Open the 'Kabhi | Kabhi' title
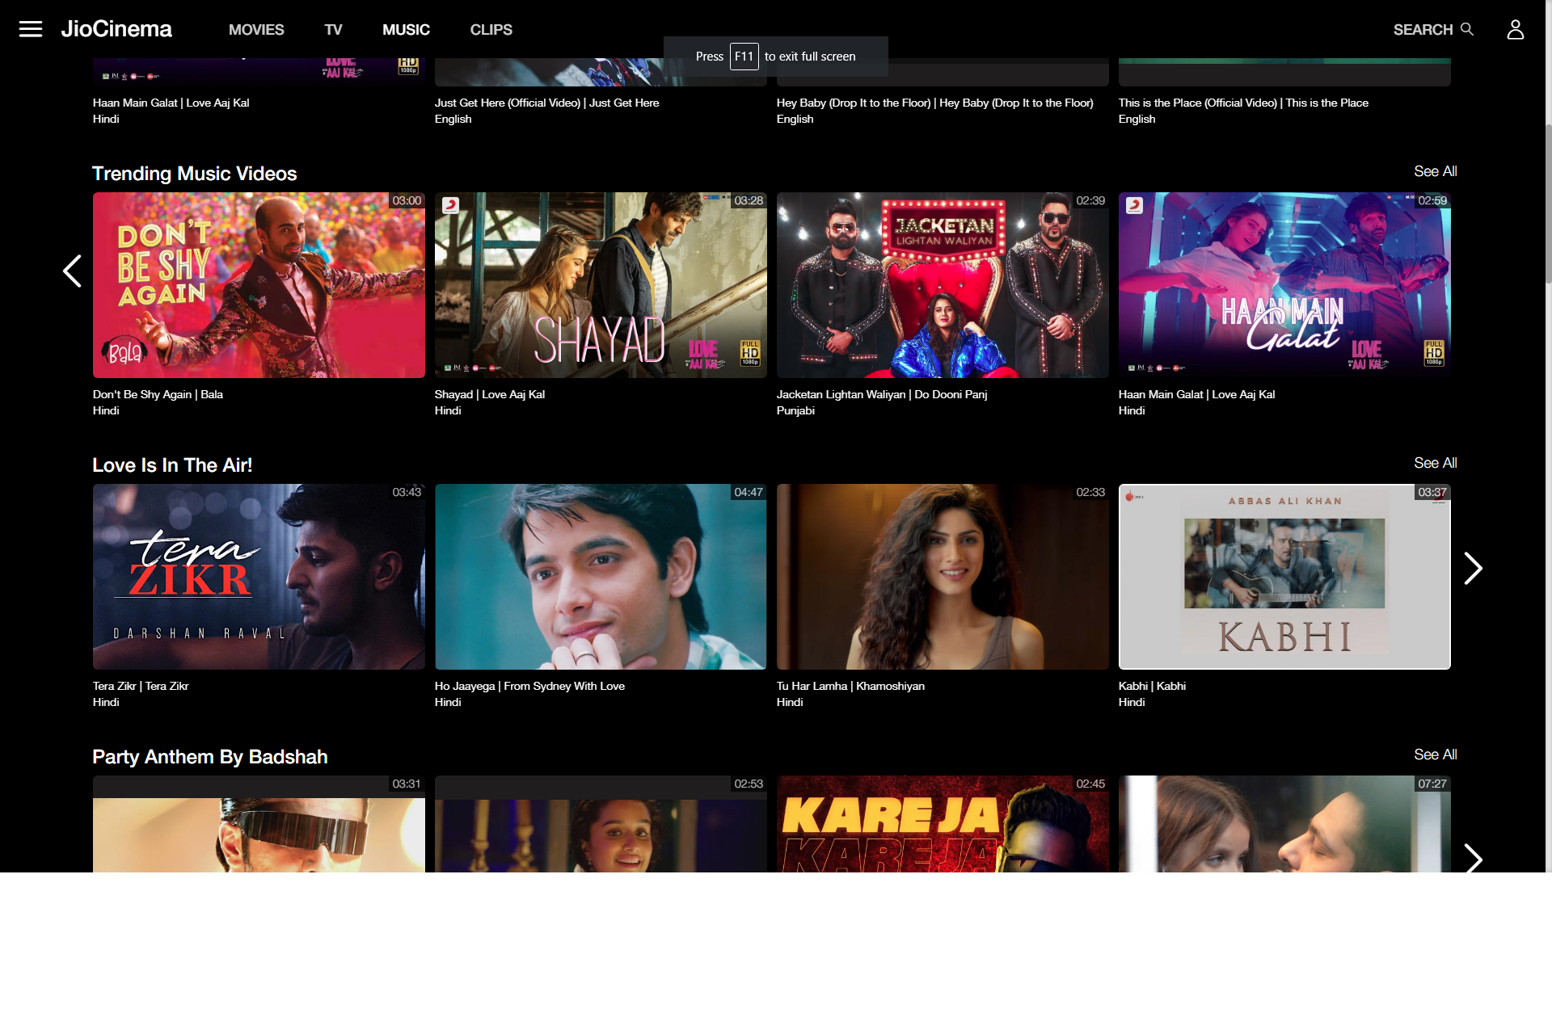The image size is (1552, 1034). click(x=1152, y=686)
